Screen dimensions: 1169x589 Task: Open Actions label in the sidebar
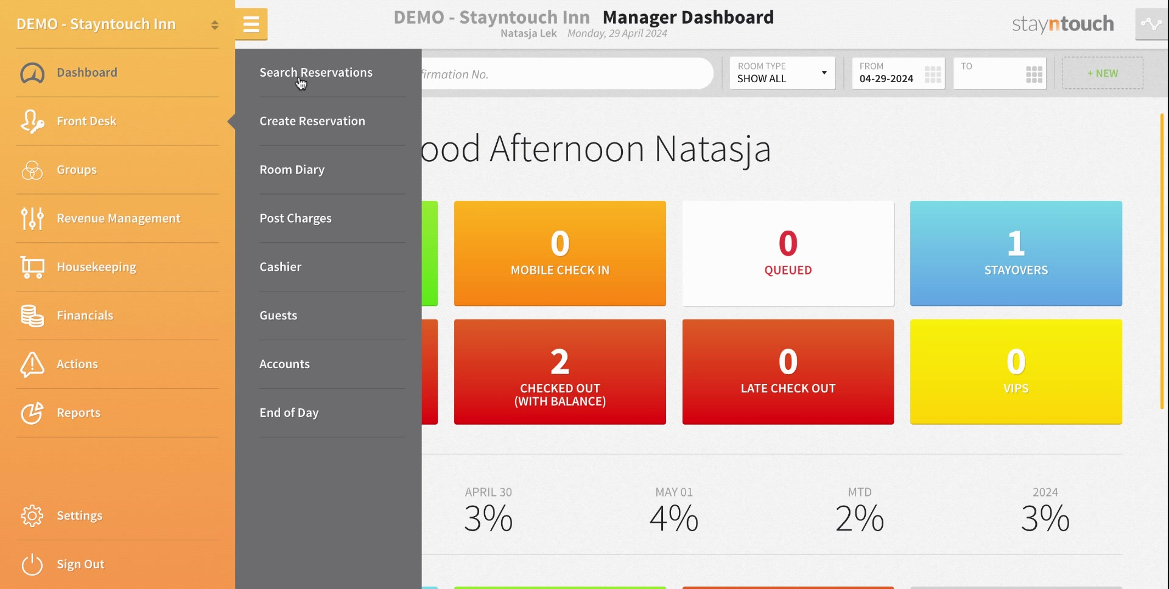click(x=77, y=364)
